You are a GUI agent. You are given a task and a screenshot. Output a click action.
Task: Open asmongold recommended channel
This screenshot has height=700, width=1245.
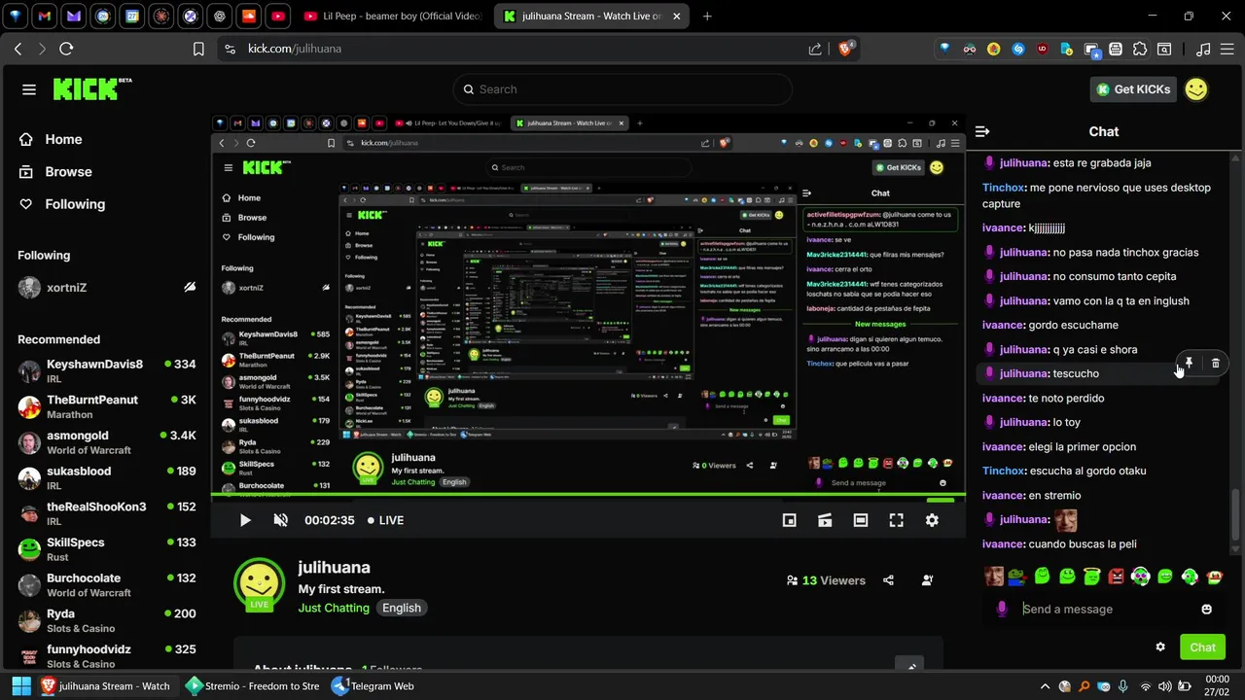coord(107,442)
